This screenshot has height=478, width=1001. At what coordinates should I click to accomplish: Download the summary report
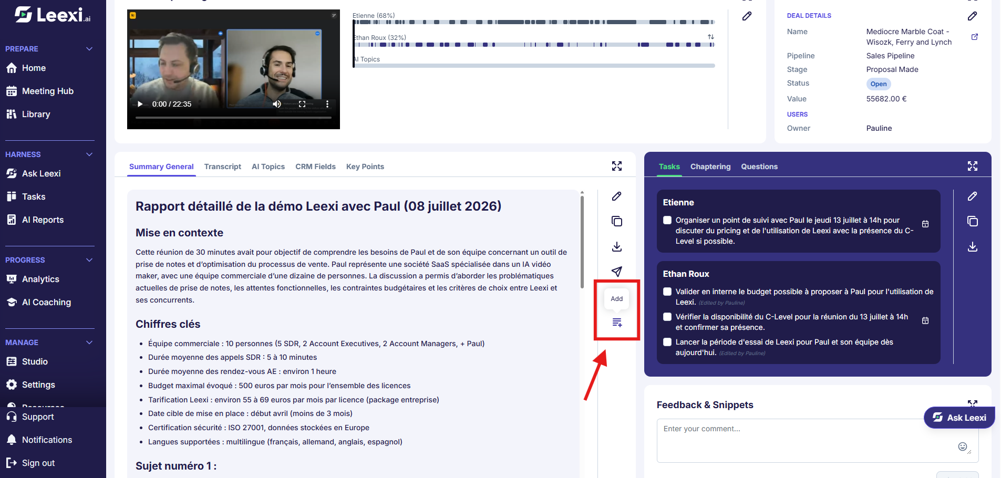click(x=617, y=246)
